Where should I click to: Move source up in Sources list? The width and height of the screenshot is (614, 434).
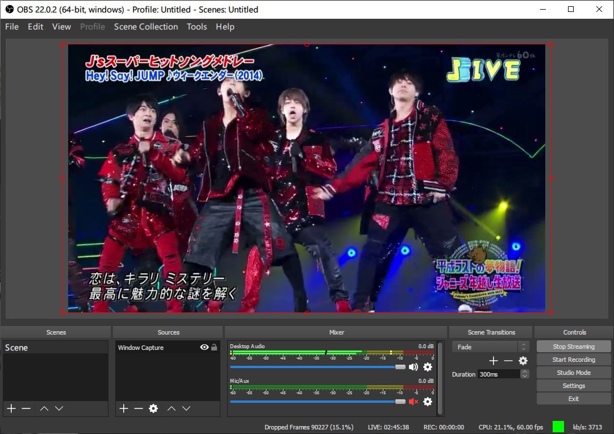pyautogui.click(x=172, y=408)
